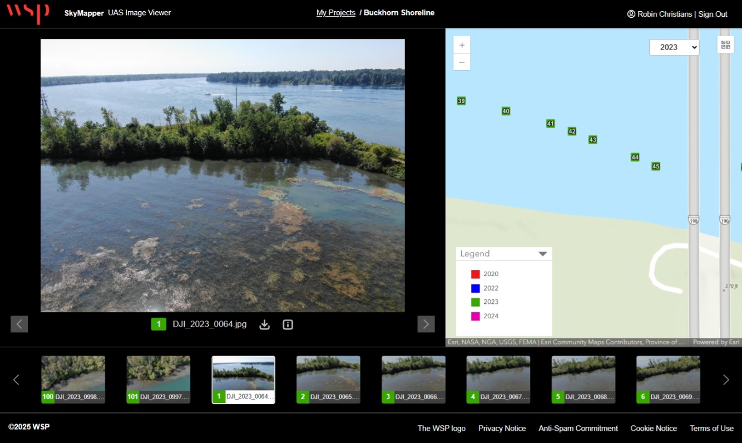Viewport: 742px width, 443px height.
Task: Collapse the Legend panel
Action: (543, 254)
